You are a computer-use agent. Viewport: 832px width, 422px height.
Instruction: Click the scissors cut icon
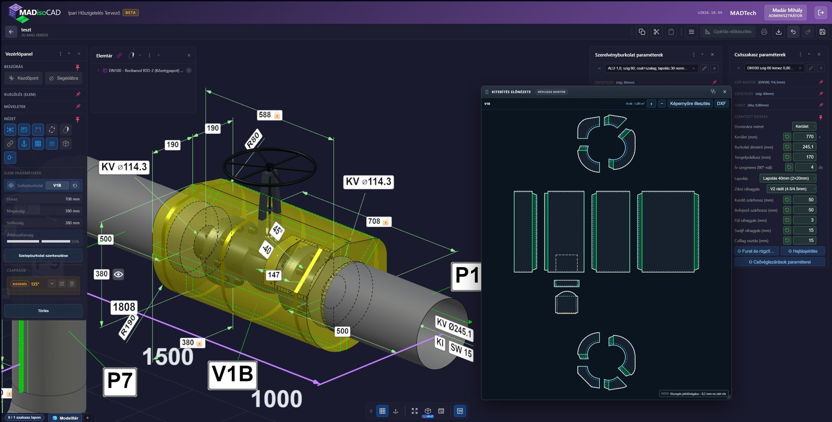pos(656,32)
